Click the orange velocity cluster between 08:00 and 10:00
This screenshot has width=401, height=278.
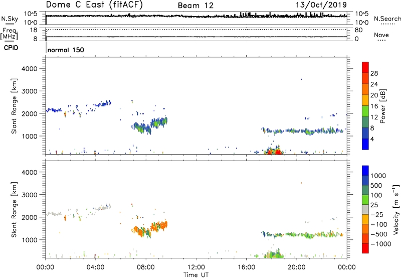[158, 226]
